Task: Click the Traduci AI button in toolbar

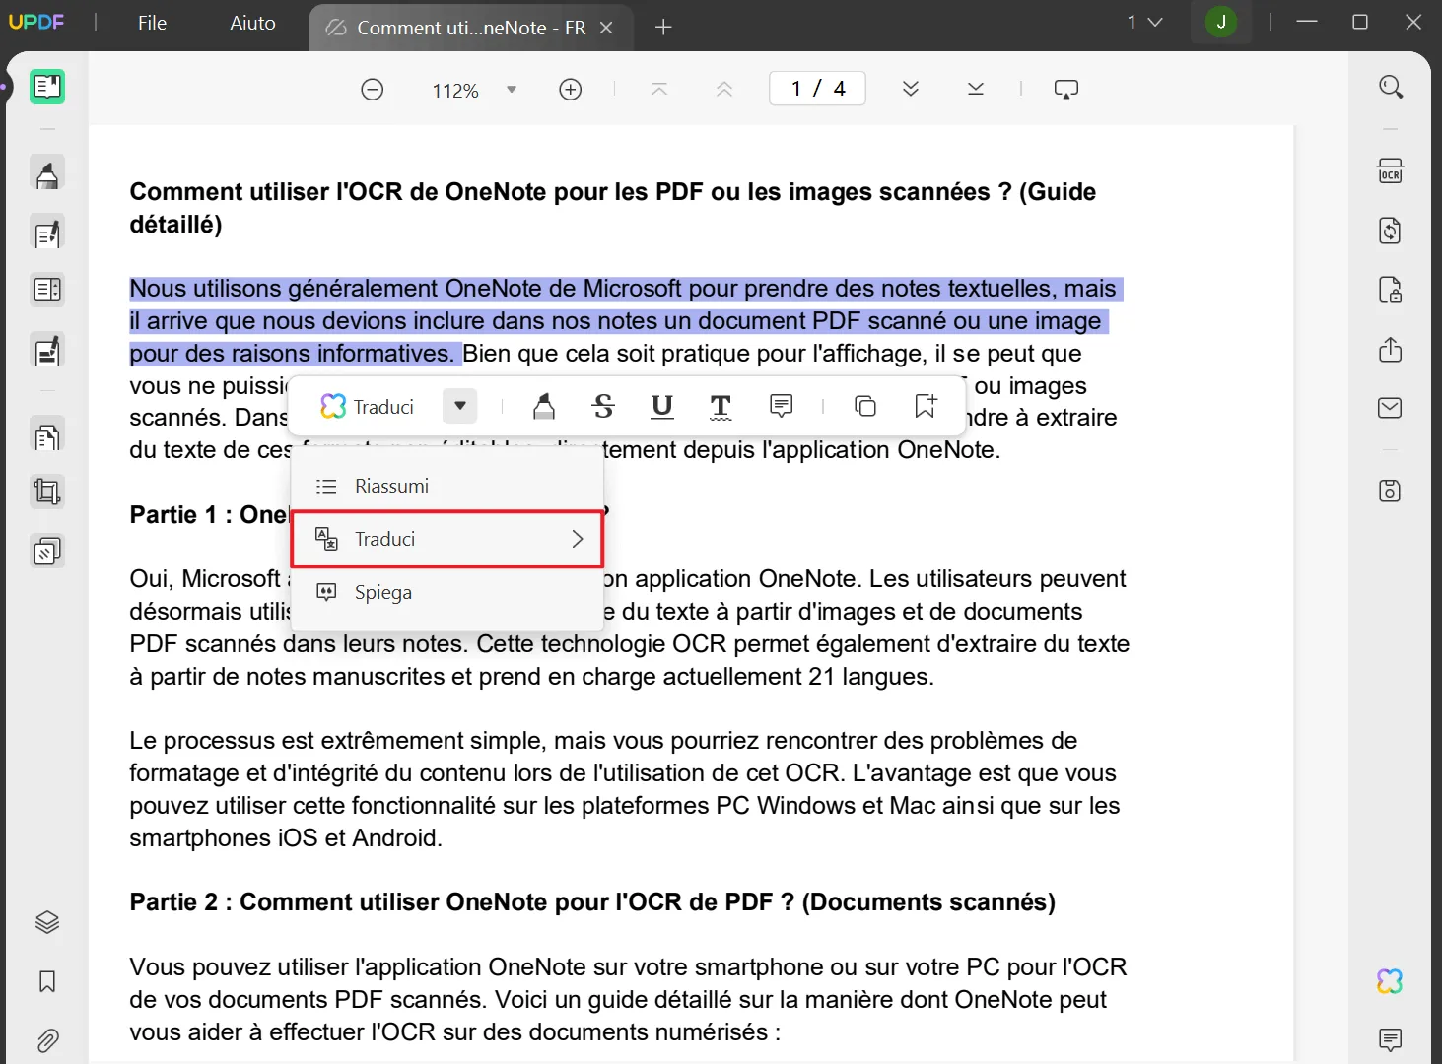Action: (368, 406)
